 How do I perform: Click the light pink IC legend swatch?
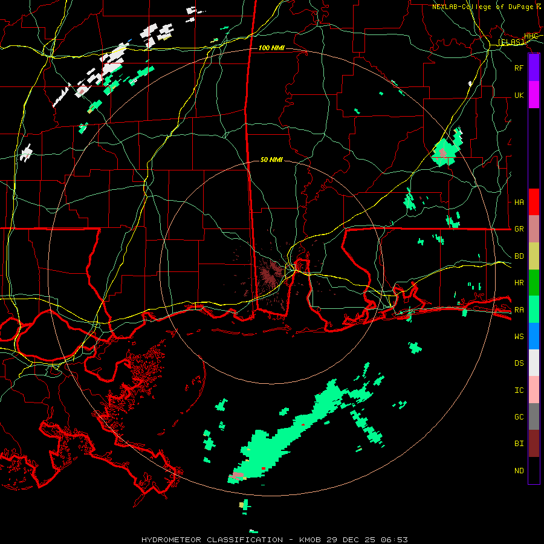(x=534, y=390)
